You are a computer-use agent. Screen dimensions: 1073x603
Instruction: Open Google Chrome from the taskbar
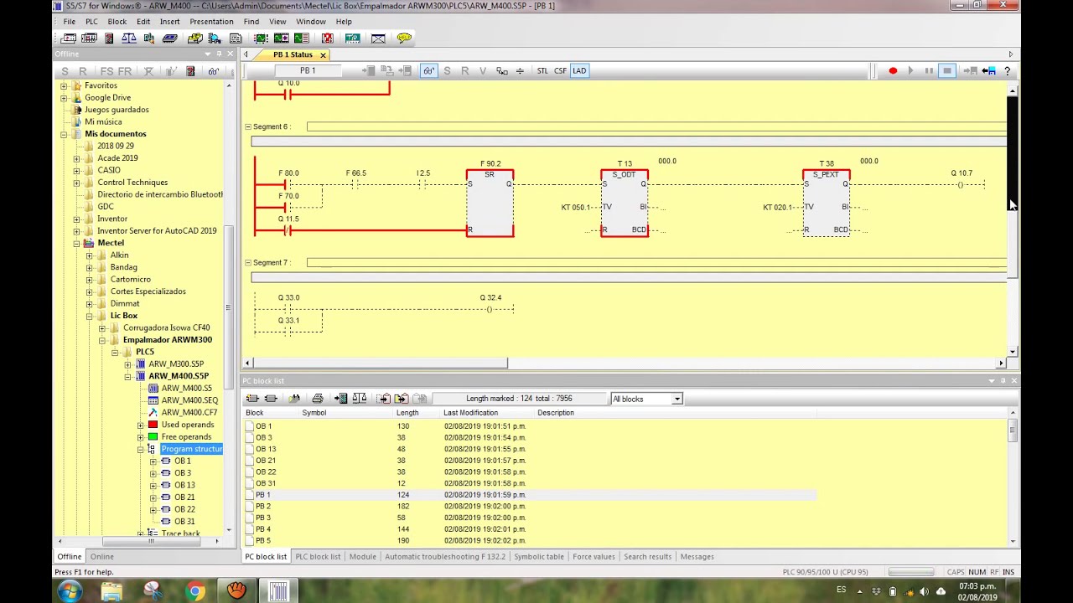[194, 591]
